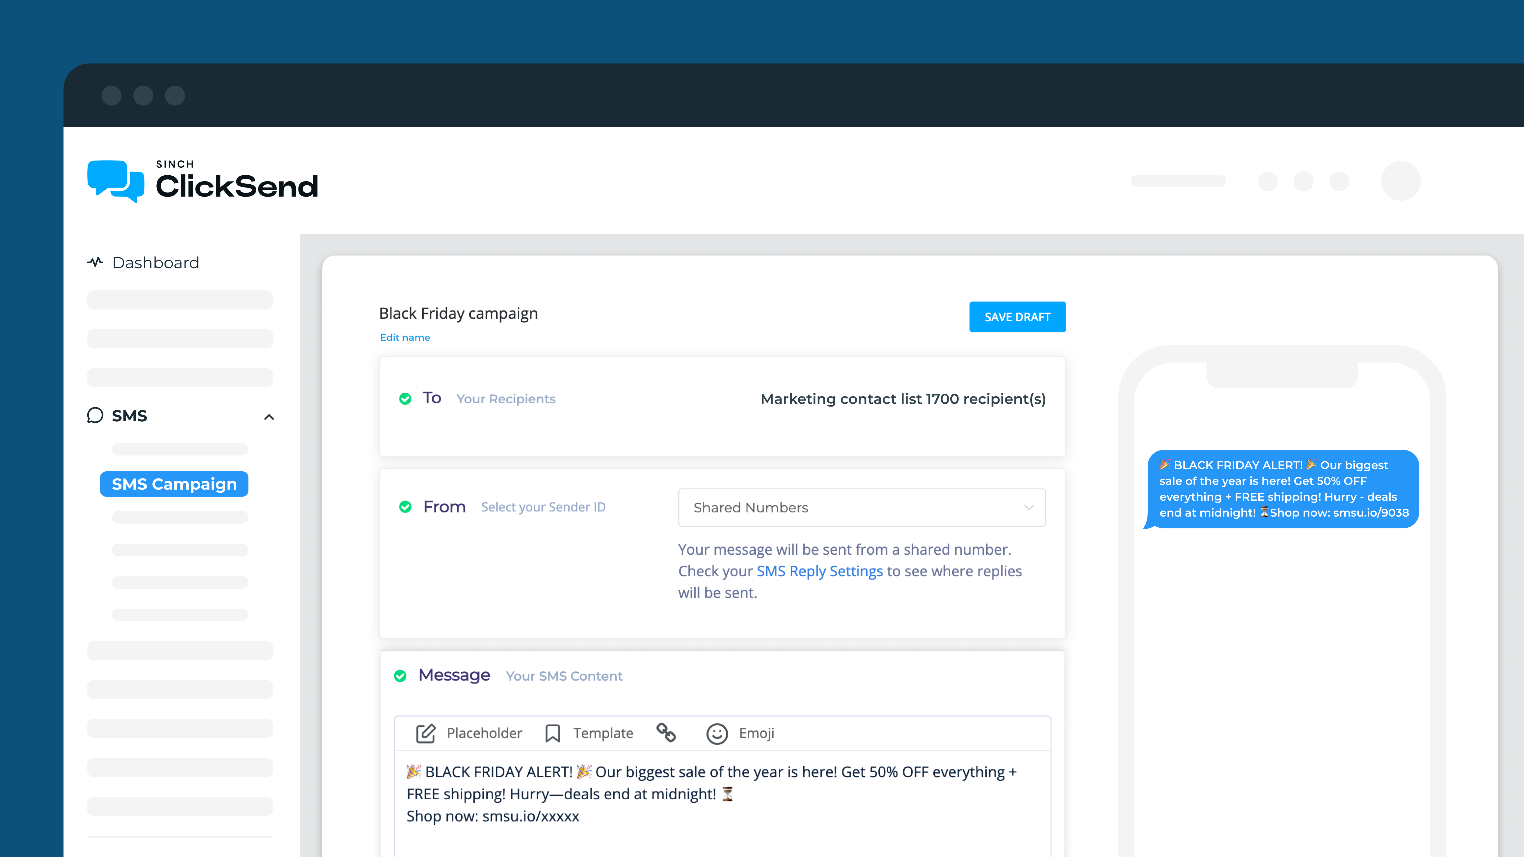Screen dimensions: 1524x857
Task: Click the green check beside From
Action: tap(405, 507)
